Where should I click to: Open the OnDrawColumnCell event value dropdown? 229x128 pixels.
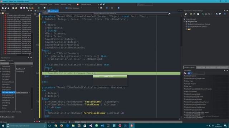tap(29, 92)
